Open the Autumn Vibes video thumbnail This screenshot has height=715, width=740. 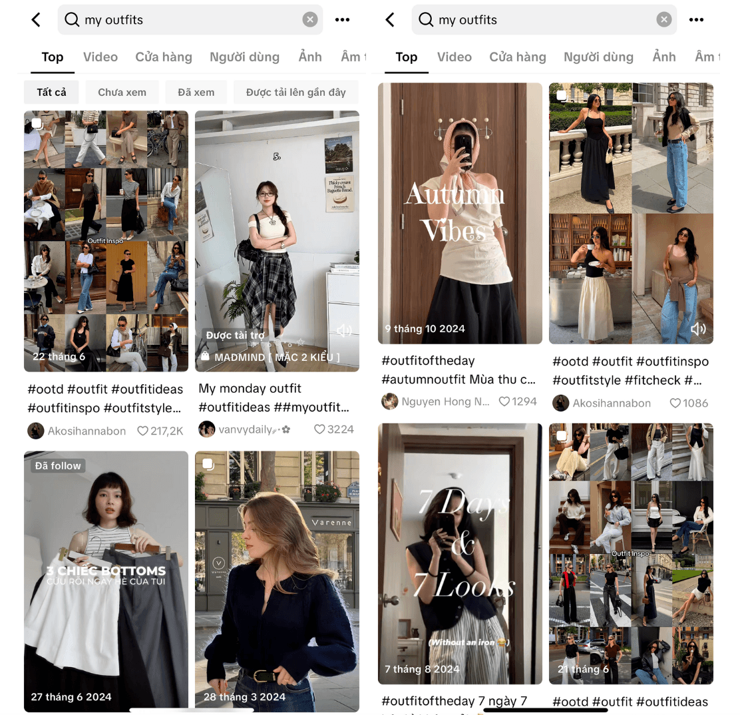460,214
